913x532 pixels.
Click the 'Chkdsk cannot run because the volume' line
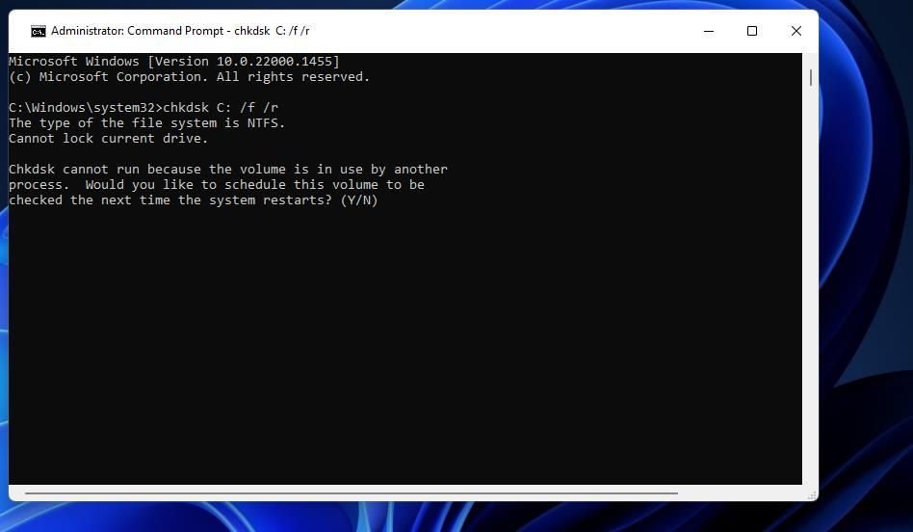(x=228, y=170)
